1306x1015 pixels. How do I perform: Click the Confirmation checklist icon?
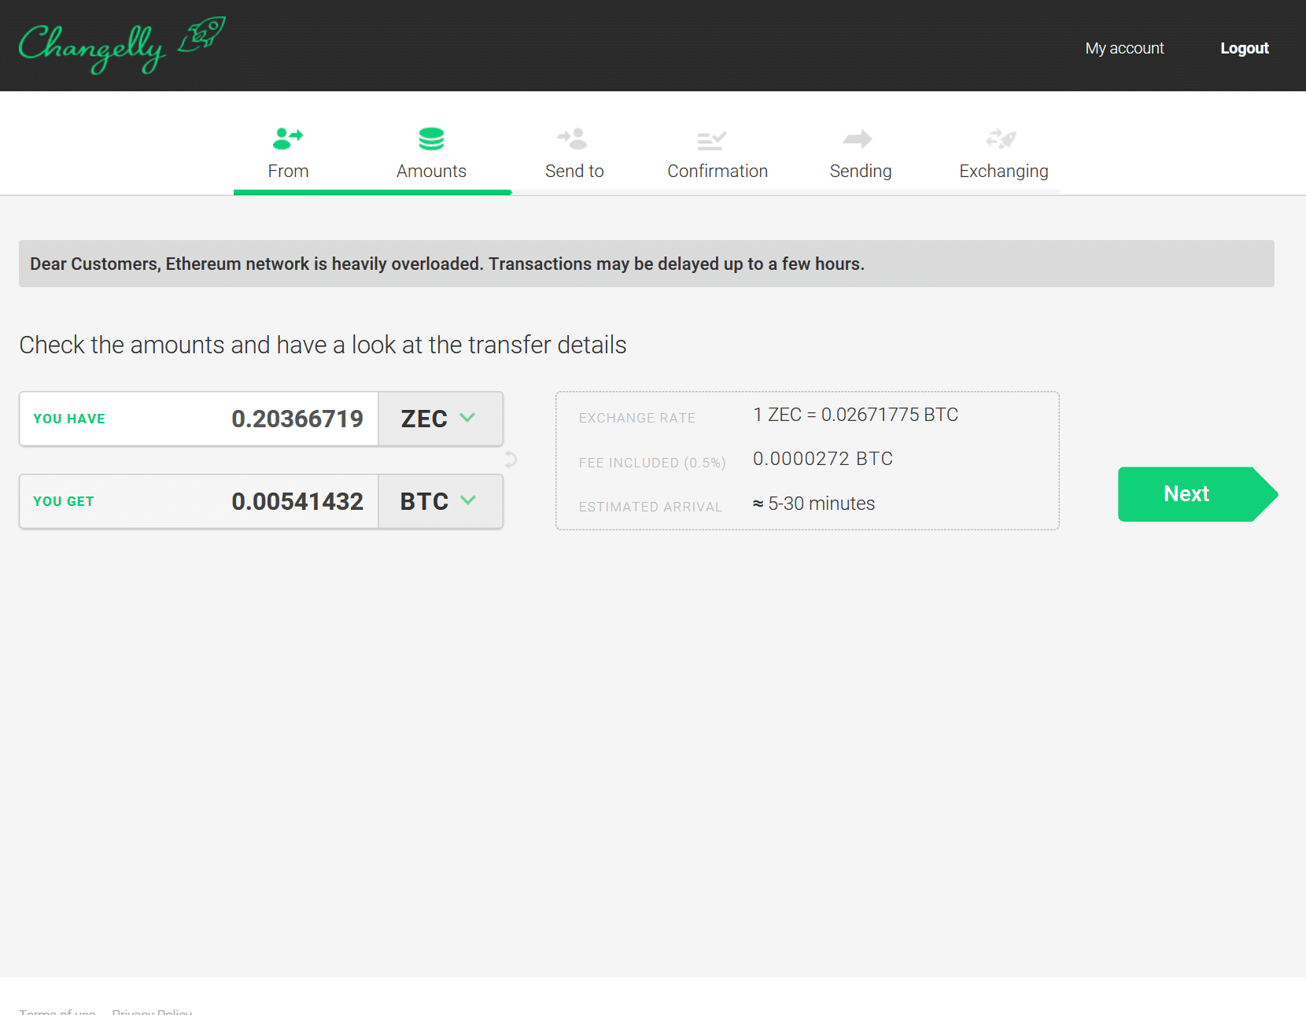(x=712, y=140)
